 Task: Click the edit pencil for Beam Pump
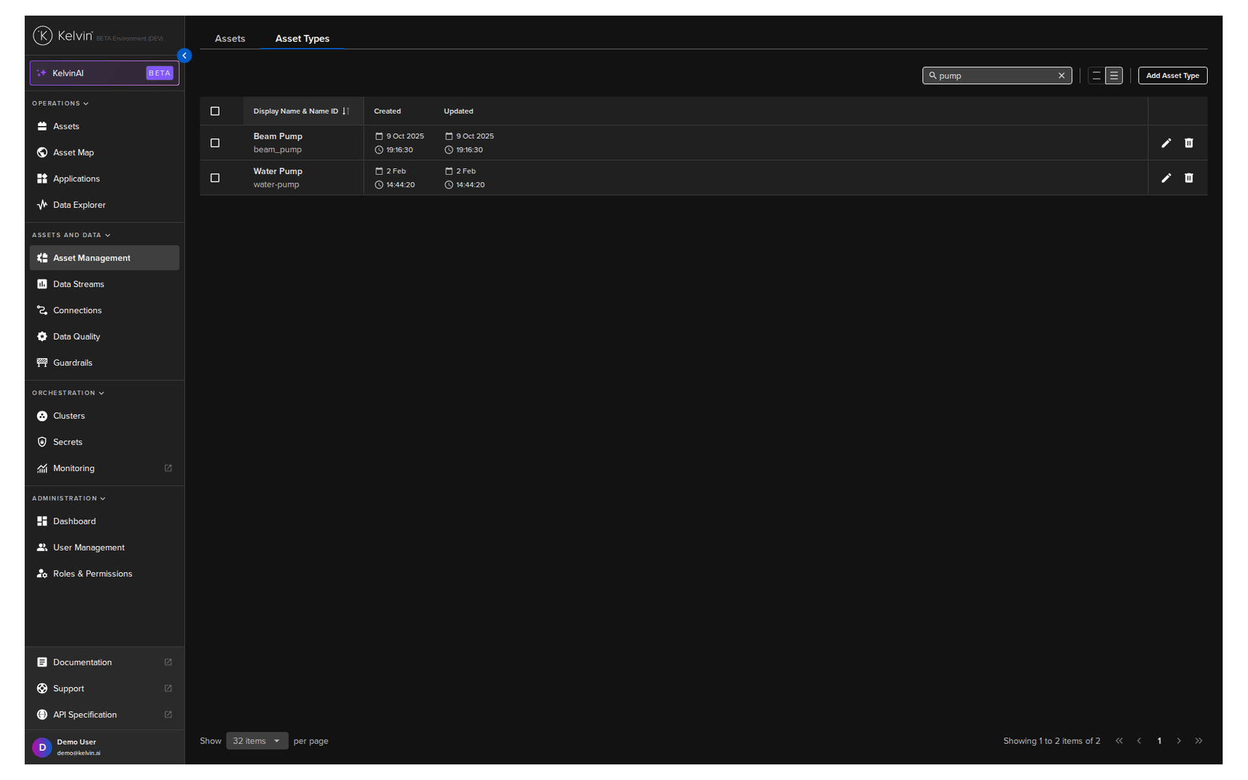1166,143
